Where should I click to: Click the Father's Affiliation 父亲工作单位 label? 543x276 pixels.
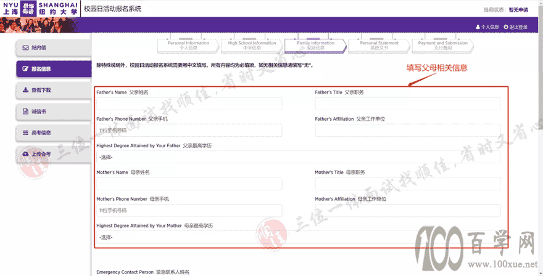click(350, 119)
